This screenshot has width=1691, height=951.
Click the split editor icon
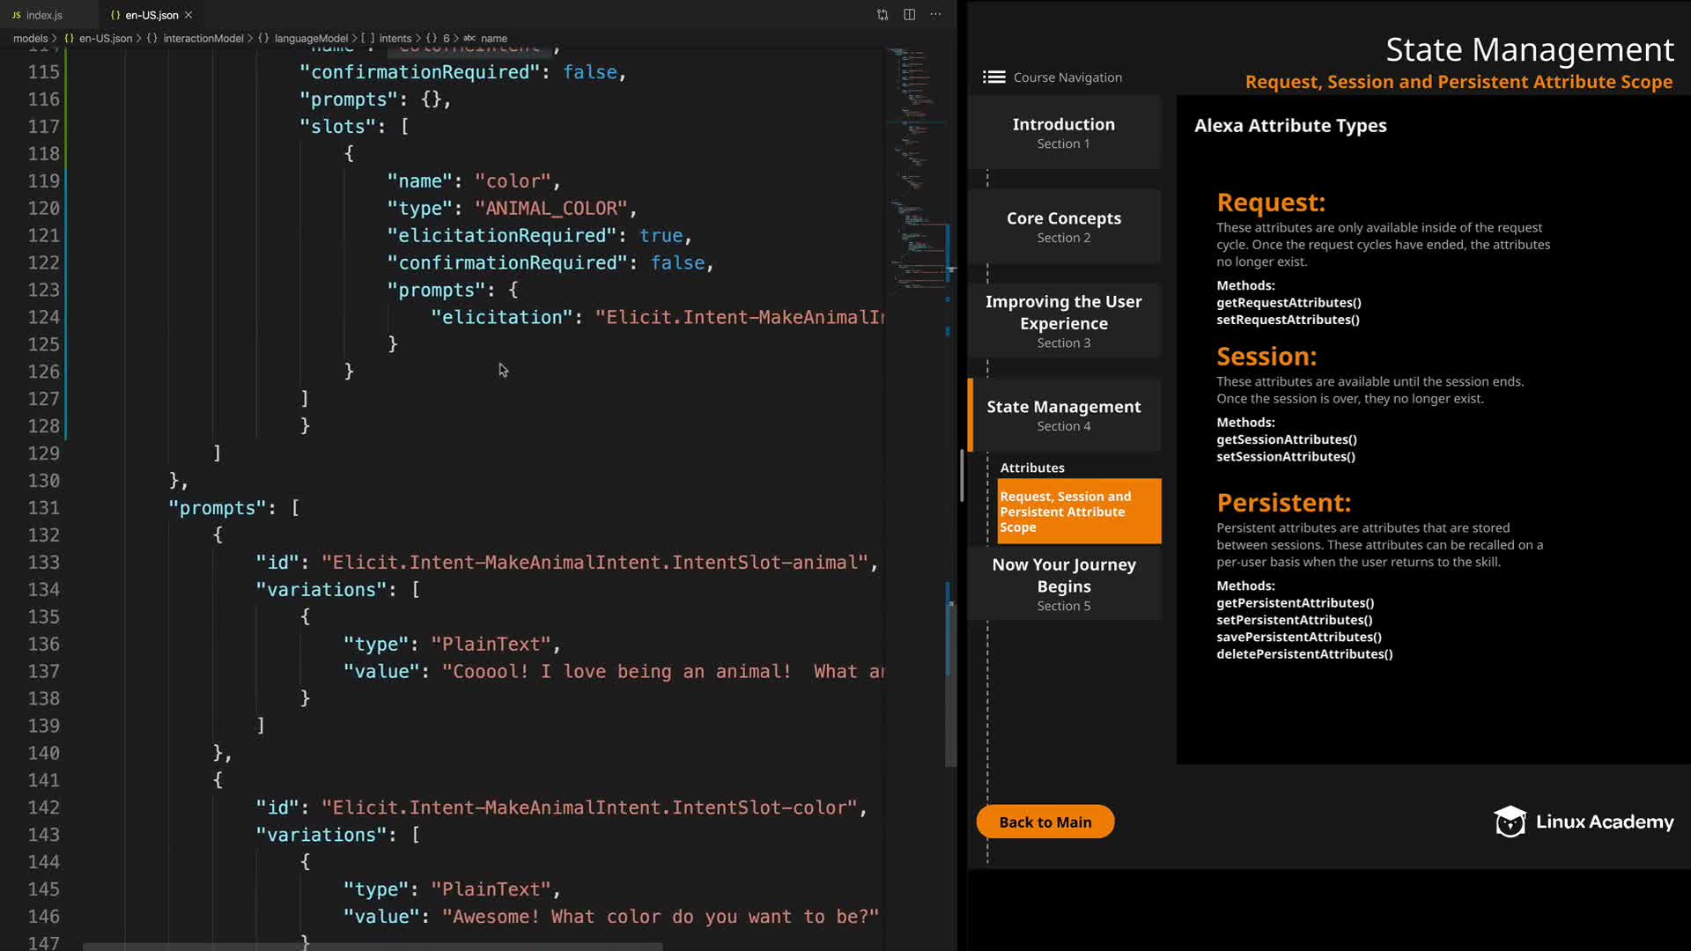point(909,15)
